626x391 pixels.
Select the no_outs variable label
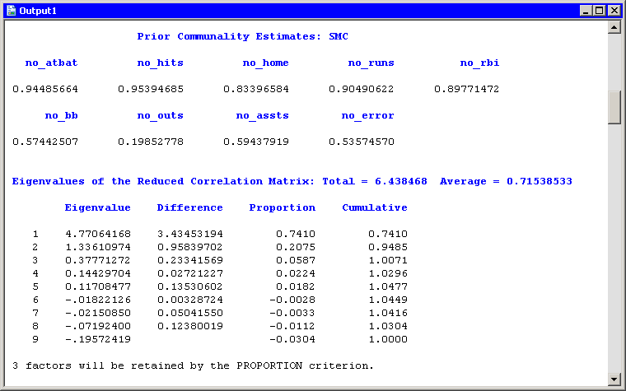pyautogui.click(x=161, y=116)
